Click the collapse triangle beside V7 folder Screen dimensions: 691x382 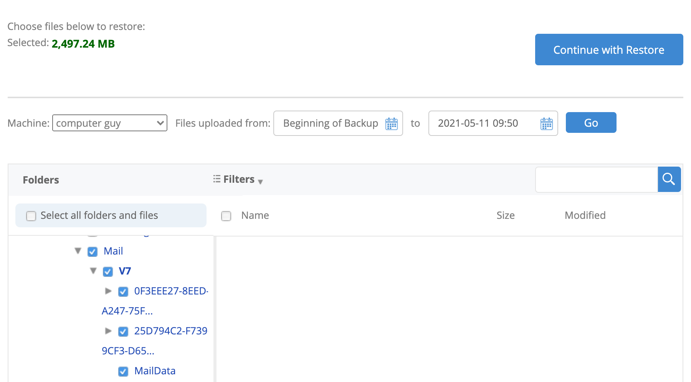coord(93,271)
